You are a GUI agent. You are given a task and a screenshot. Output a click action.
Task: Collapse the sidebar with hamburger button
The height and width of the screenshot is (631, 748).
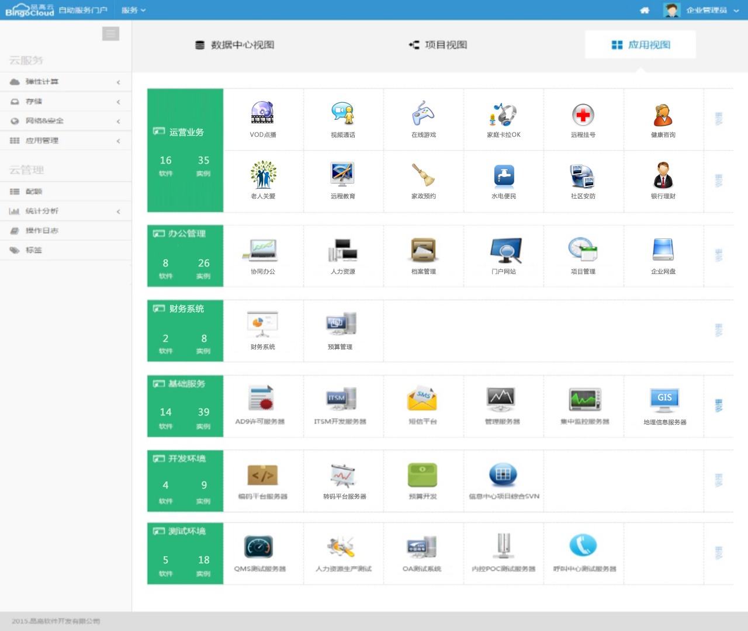pyautogui.click(x=110, y=34)
